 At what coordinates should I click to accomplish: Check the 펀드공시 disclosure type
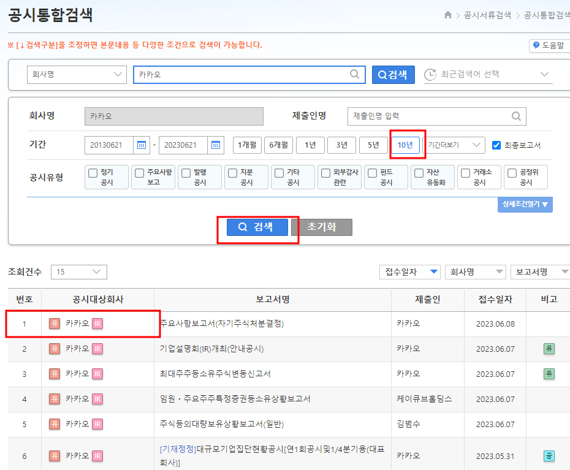pyautogui.click(x=372, y=173)
